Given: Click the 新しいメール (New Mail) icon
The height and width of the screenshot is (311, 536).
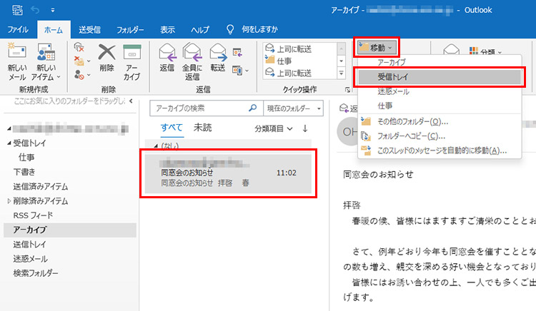Looking at the screenshot, I should tap(17, 53).
